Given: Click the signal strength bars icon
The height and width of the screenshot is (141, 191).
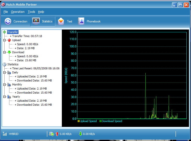Looking at the screenshot, I should tap(5, 134).
